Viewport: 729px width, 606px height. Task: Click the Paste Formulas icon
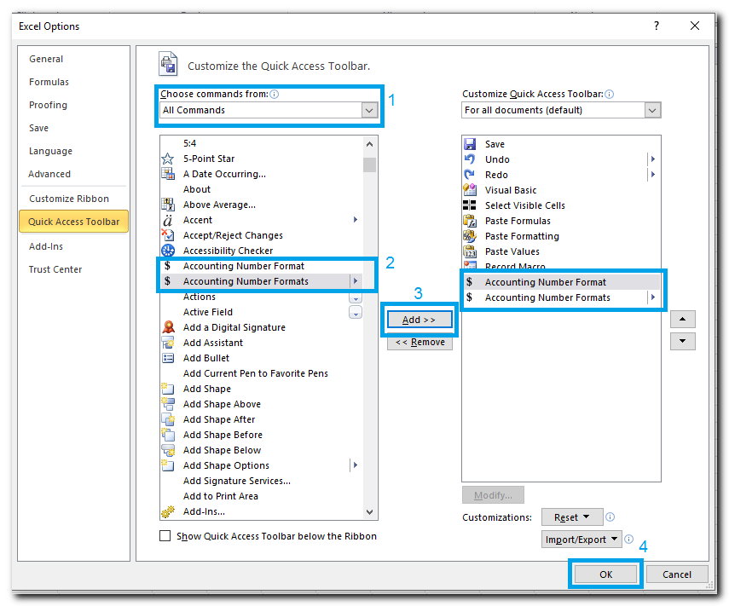click(469, 221)
